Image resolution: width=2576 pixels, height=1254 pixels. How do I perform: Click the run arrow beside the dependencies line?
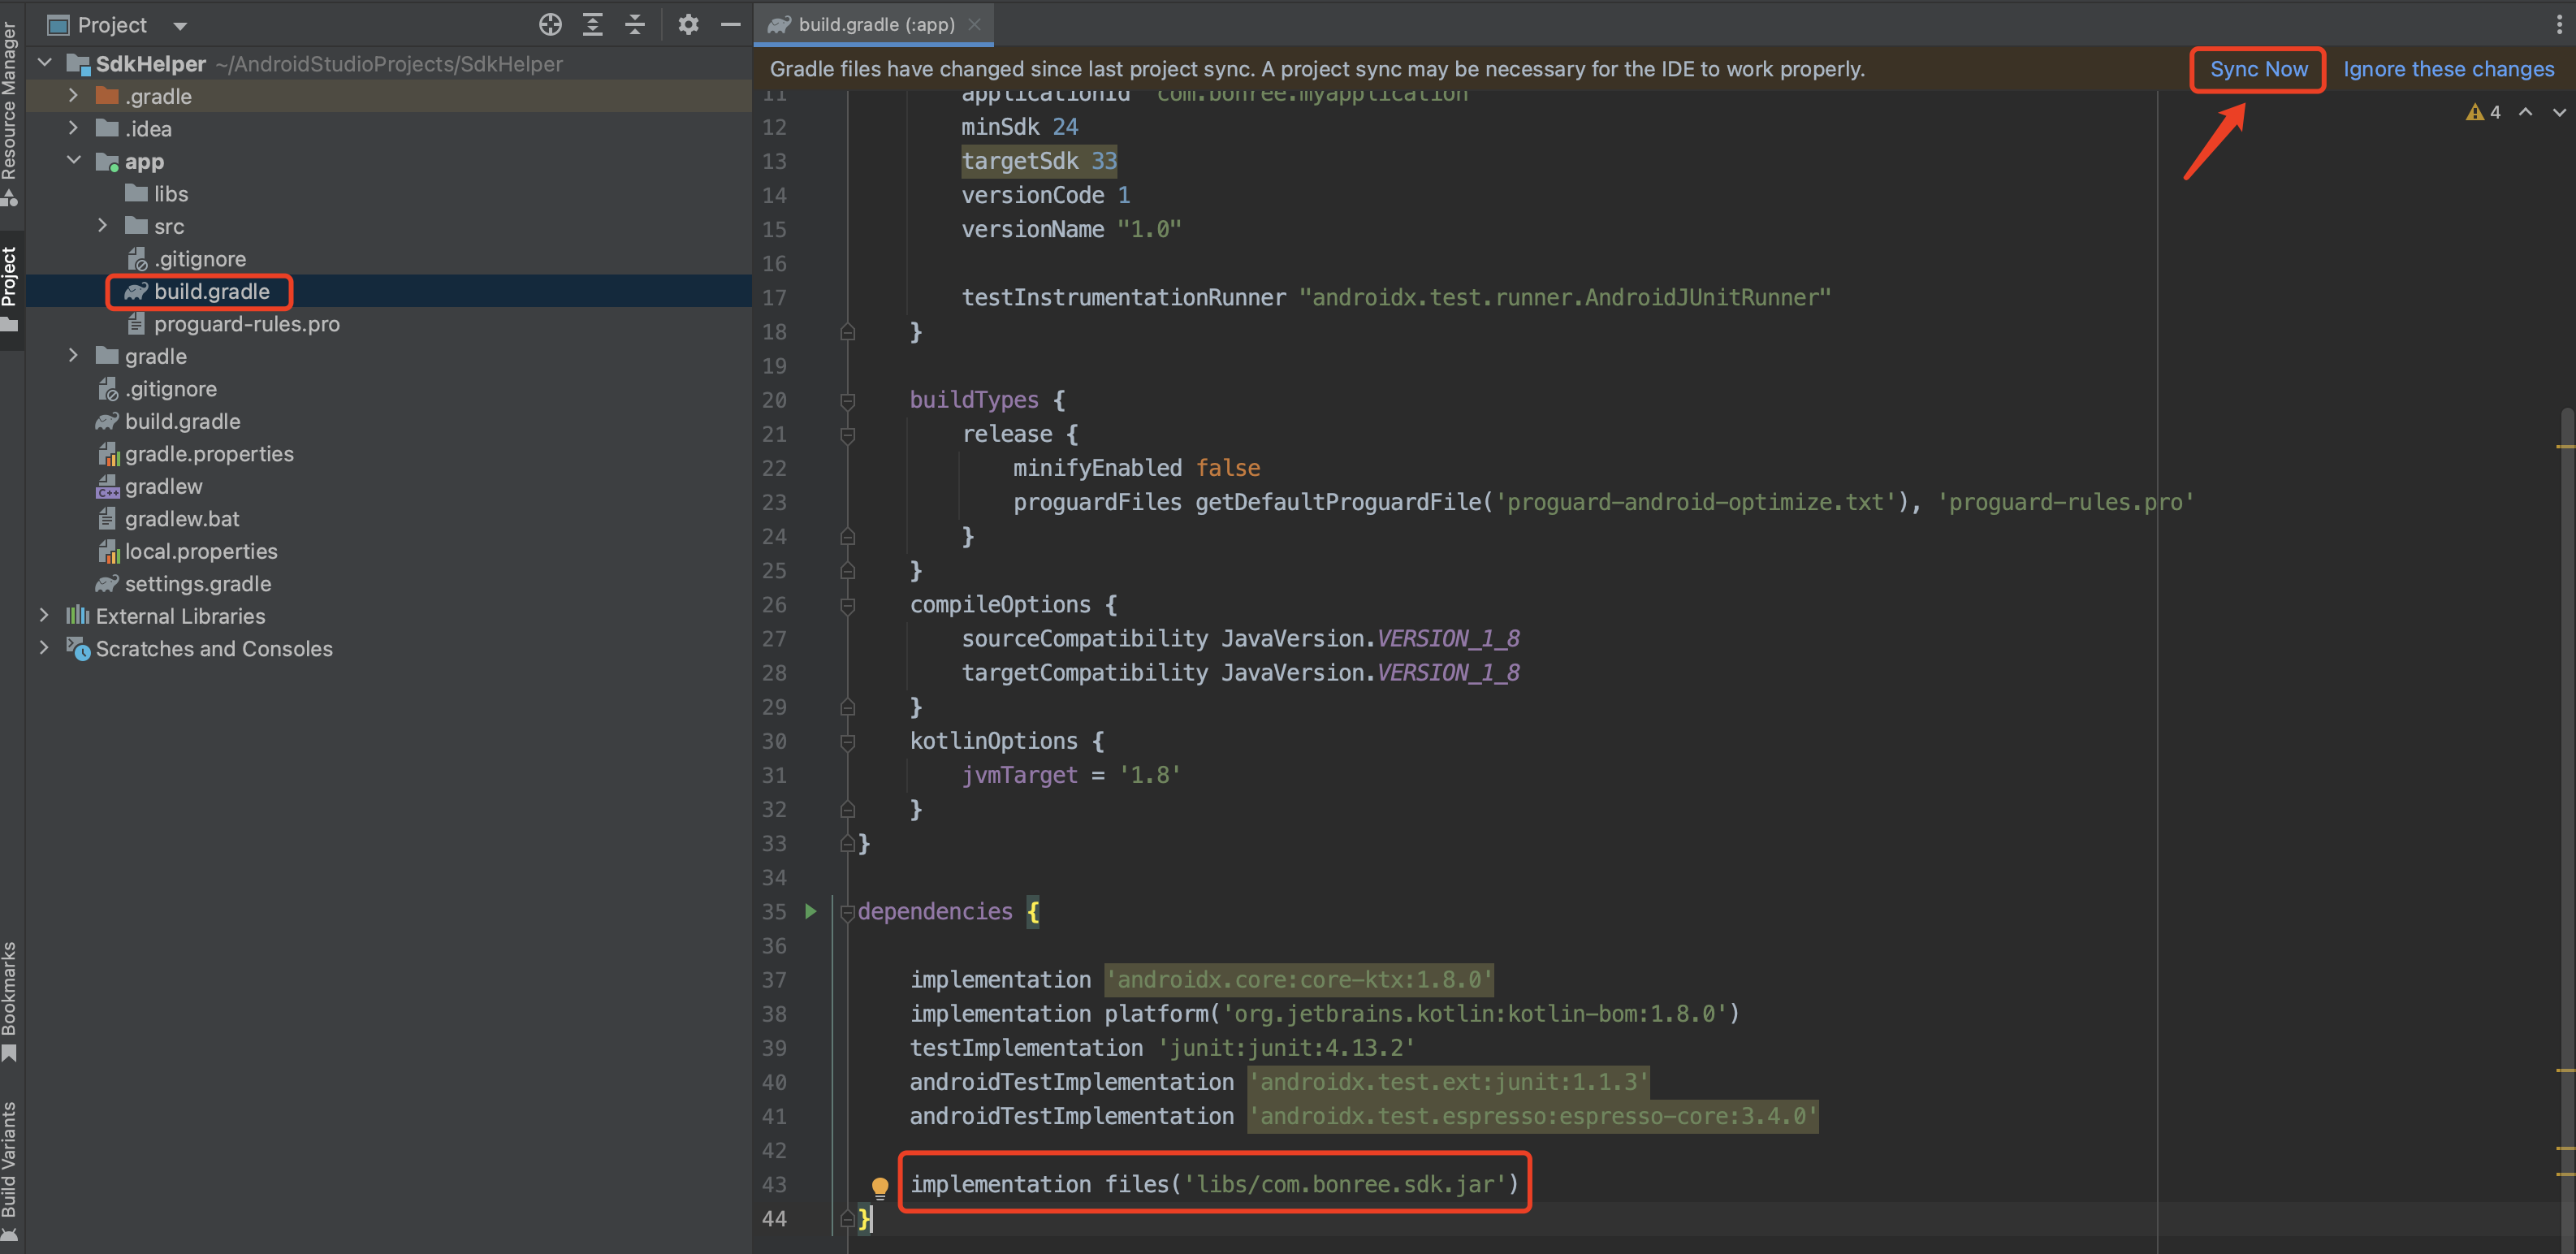point(811,911)
